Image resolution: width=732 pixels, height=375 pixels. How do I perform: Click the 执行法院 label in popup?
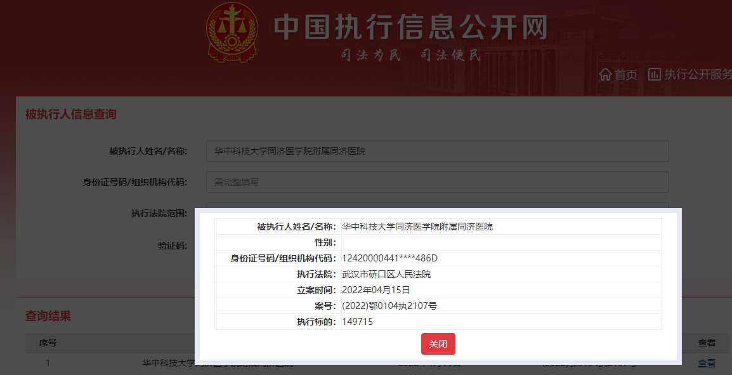317,274
